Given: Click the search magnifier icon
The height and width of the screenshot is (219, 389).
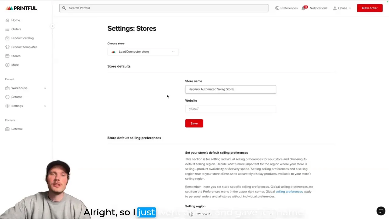Looking at the screenshot, I should click(x=64, y=8).
